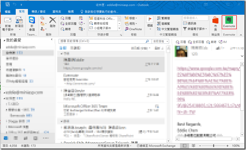Create a new email with 新增電子郵件
The width and height of the screenshot is (246, 150).
tap(8, 23)
